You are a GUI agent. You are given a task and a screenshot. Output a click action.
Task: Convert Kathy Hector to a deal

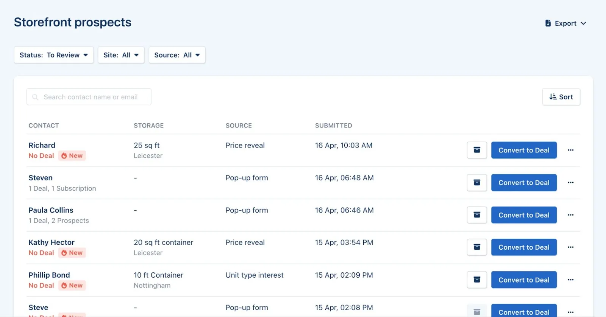tap(524, 247)
